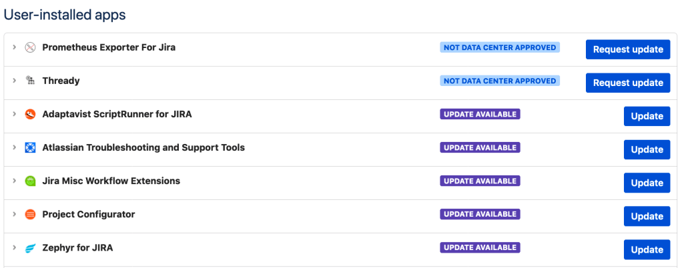Click the Prometheus Exporter For Jira icon
Image resolution: width=682 pixels, height=268 pixels.
point(30,47)
